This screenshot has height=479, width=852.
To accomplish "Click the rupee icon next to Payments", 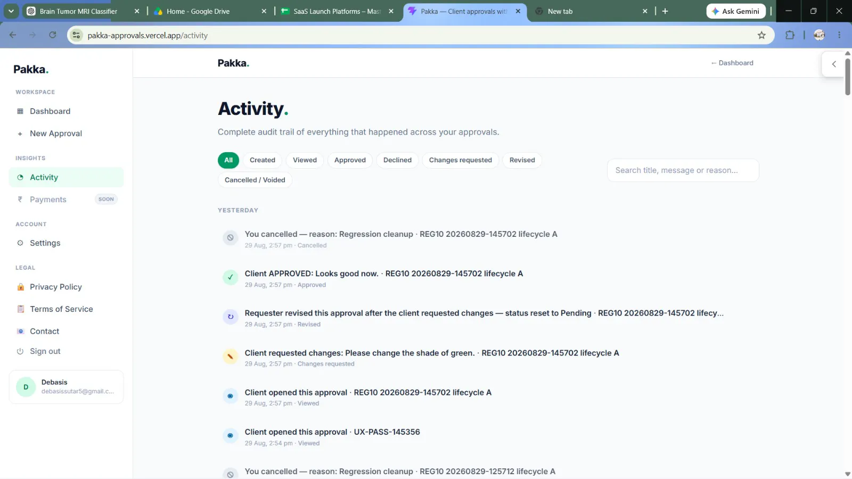I will point(20,200).
